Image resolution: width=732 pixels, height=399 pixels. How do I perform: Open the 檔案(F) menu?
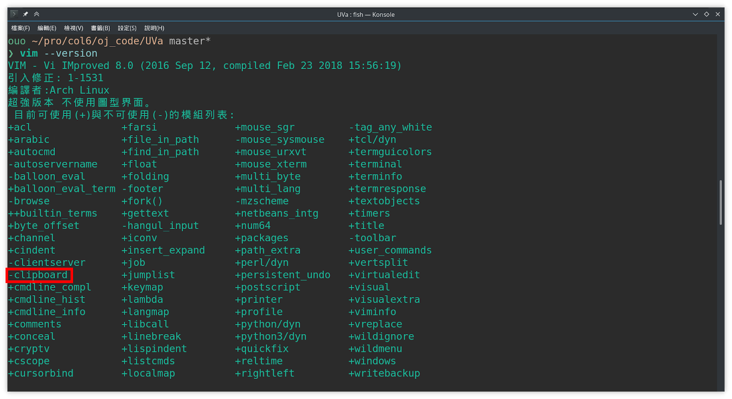(x=21, y=28)
